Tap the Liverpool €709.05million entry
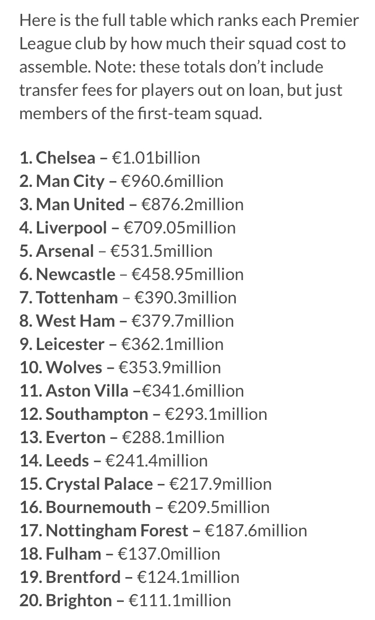 click(127, 228)
